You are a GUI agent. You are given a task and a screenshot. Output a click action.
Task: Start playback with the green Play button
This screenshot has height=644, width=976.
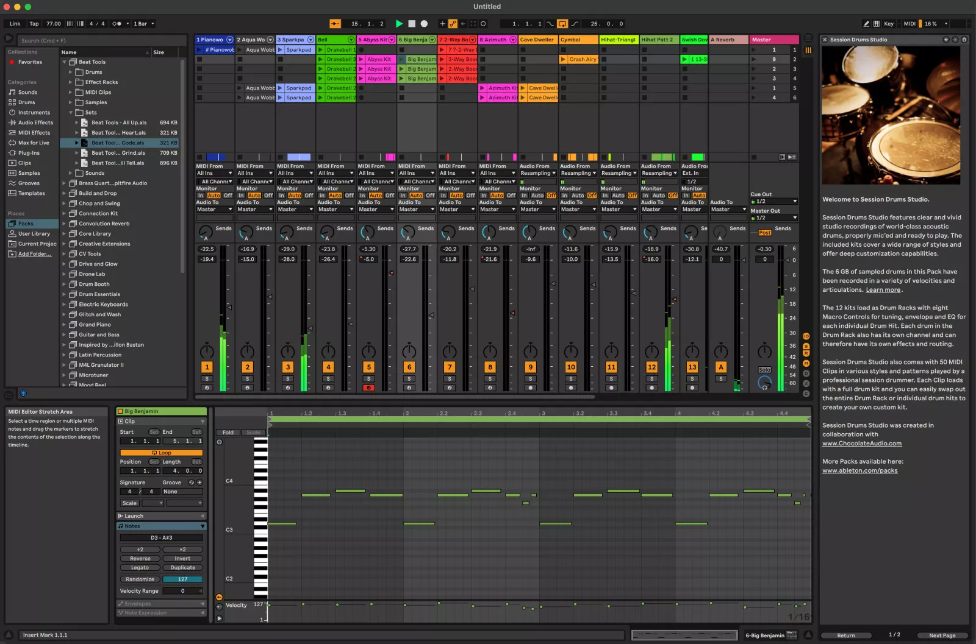(399, 24)
